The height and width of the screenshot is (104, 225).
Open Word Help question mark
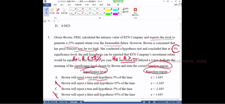(x=164, y=1)
